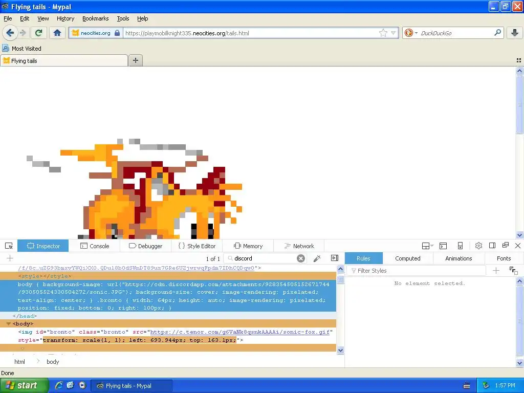
Task: Click the html breadcrumb
Action: [20, 362]
